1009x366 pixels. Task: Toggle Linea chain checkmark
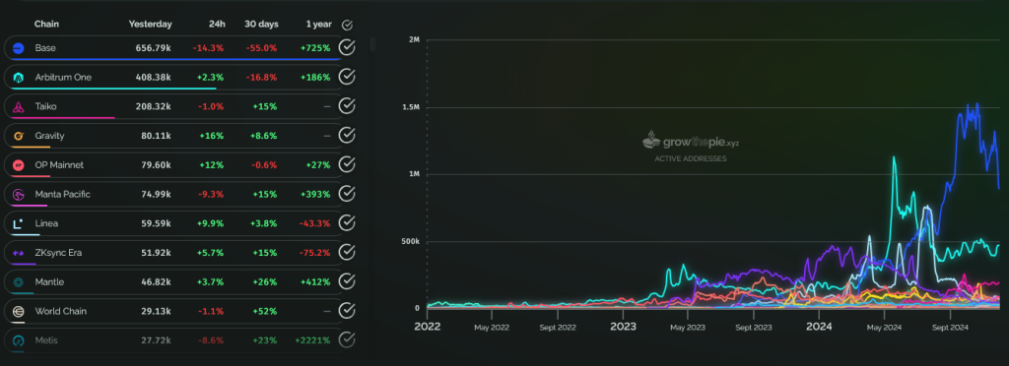[347, 222]
